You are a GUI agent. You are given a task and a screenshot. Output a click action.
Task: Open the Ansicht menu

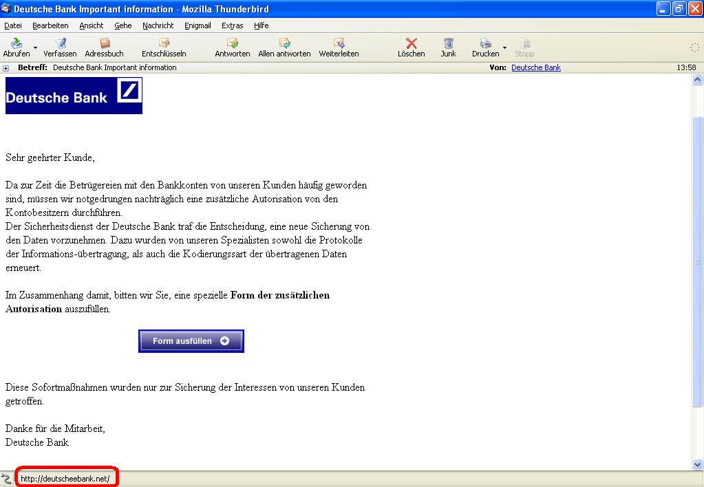[91, 25]
